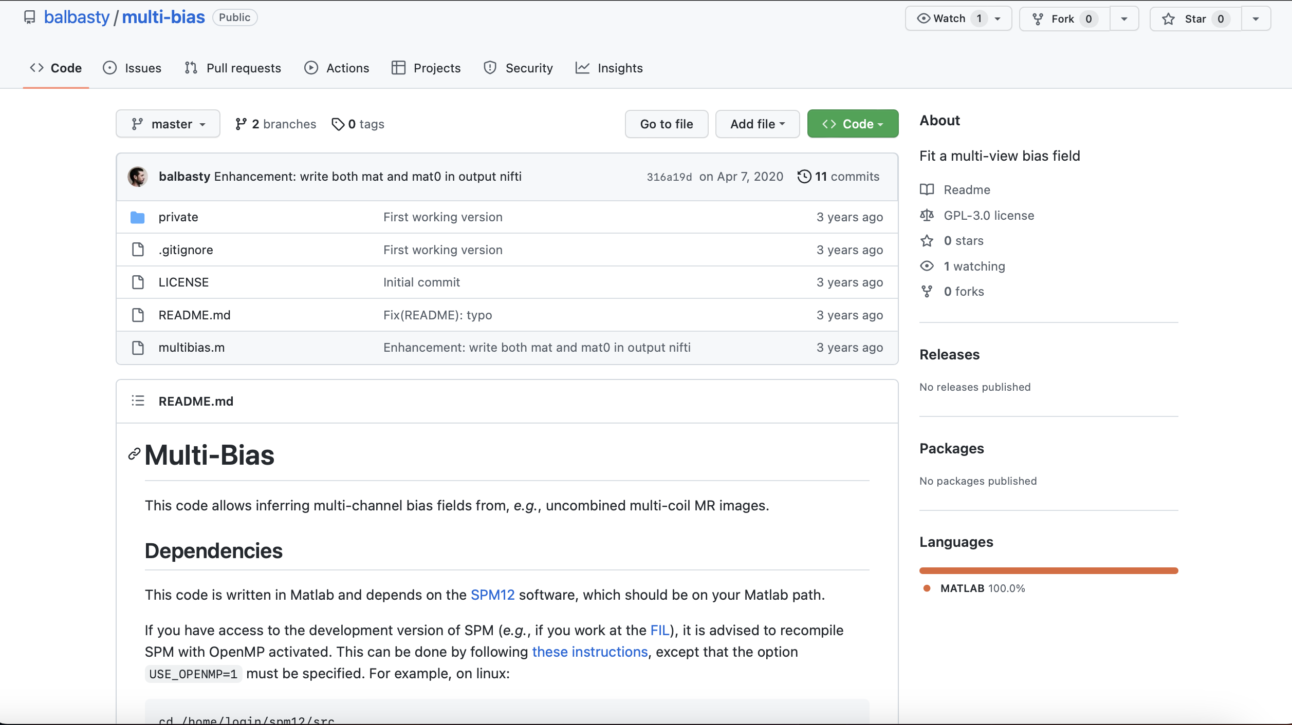Viewport: 1292px width, 725px height.
Task: Click the README table of contents icon
Action: point(138,401)
